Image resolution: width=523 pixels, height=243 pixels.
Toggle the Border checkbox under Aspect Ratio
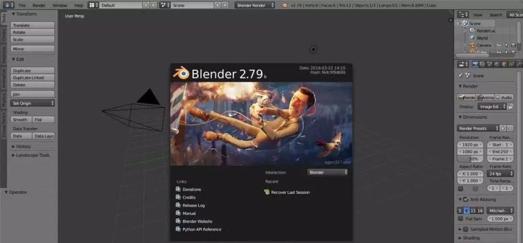[460, 189]
